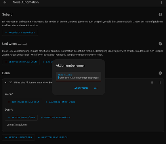Click Auslöser hinzufügen button
Screen dimensions: 166x144
tap(20, 33)
